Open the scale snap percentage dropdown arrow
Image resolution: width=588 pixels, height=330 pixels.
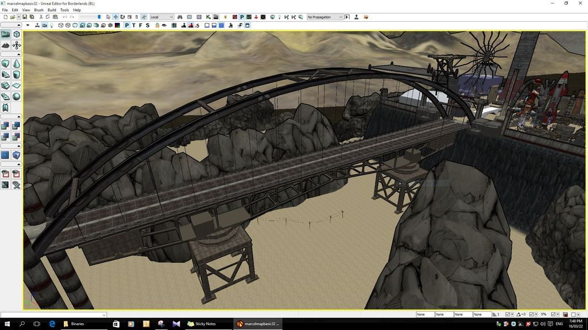tap(558, 315)
